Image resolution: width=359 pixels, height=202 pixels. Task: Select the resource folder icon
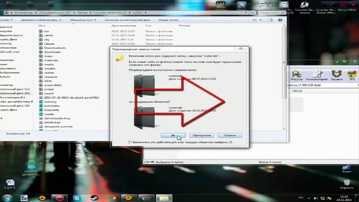pos(41,77)
